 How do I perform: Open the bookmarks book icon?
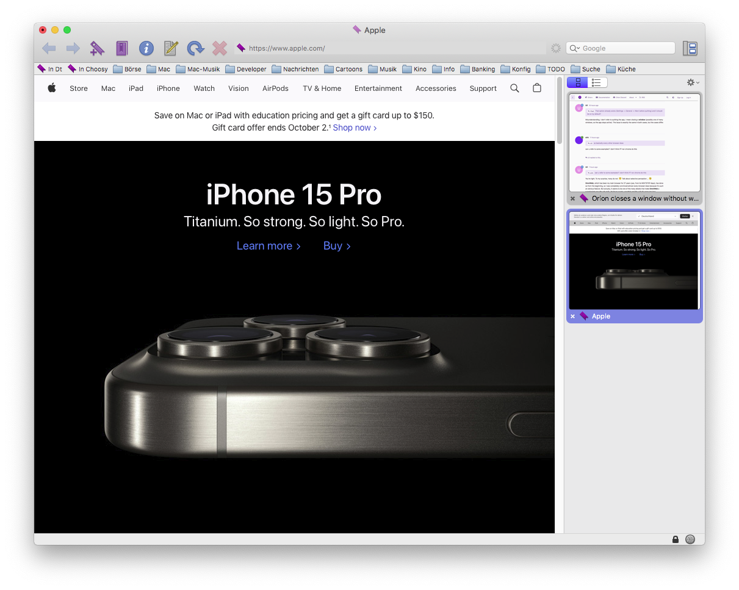[x=122, y=48]
